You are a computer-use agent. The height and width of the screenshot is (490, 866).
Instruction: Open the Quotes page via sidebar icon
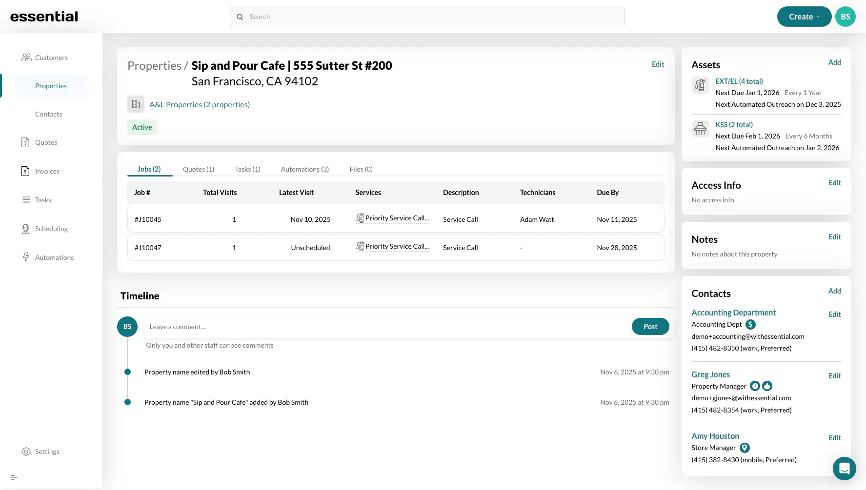[26, 142]
